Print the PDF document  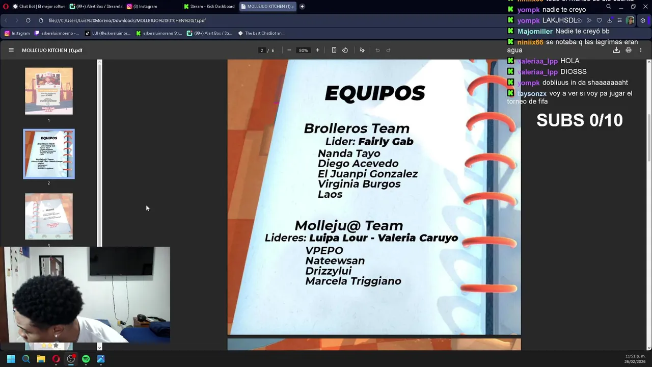tap(628, 50)
